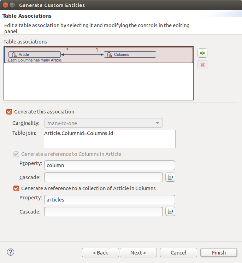Viewport: 242px width, 263px height.
Task: Click the red X delete association icon
Action: [202, 65]
